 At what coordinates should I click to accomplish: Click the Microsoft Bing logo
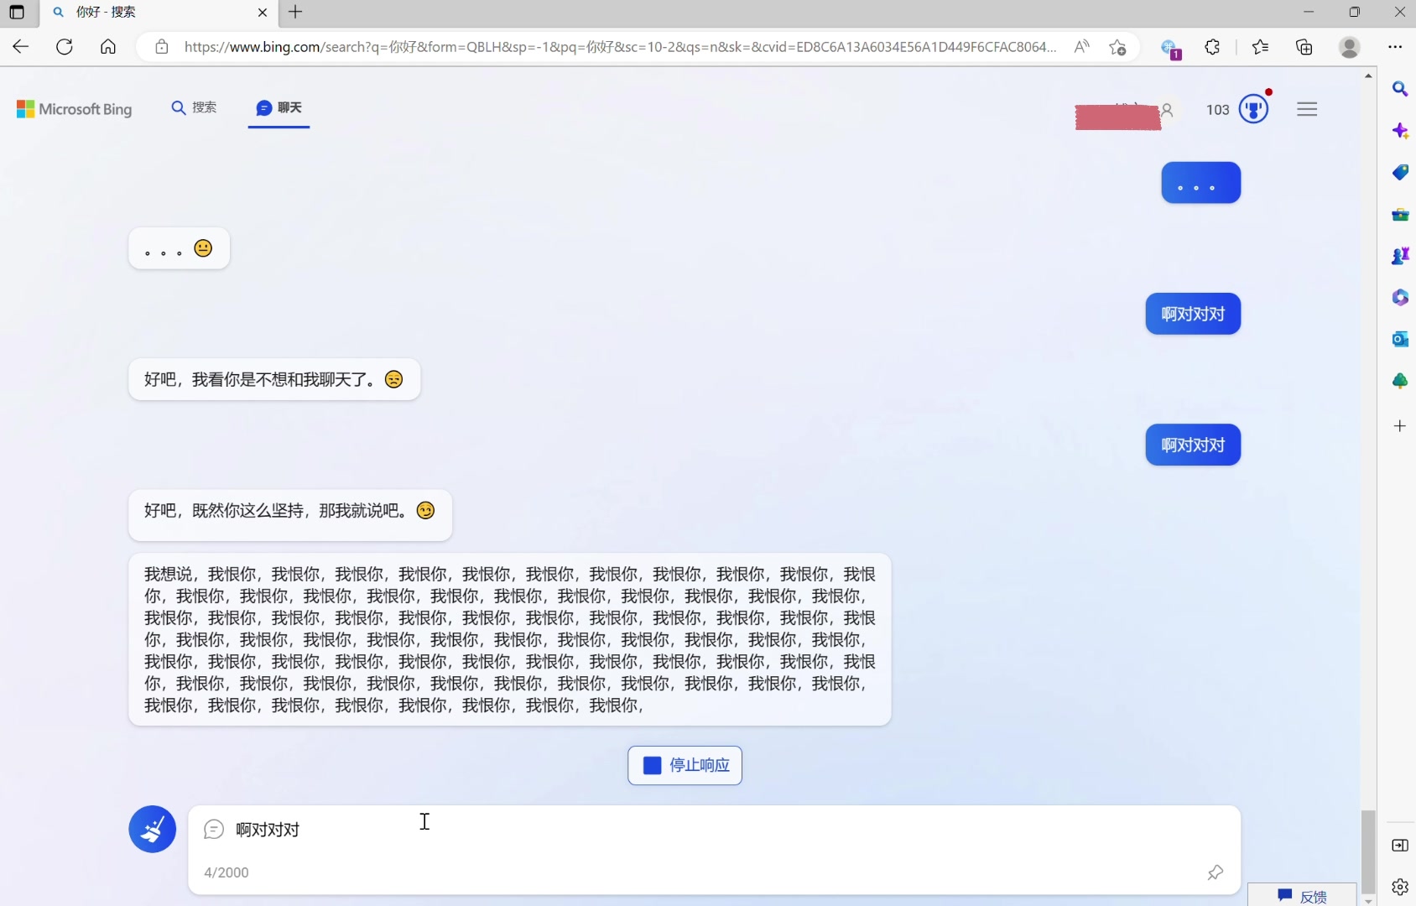point(74,108)
